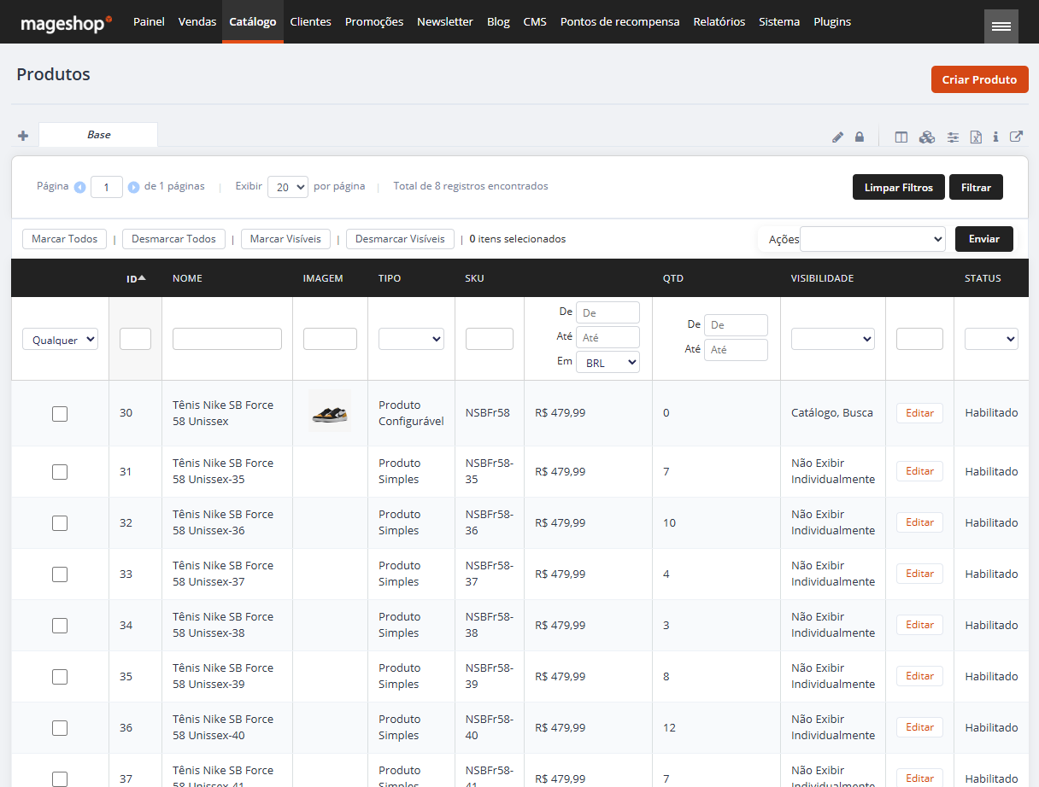Change the currency dropdown from BRL
This screenshot has width=1039, height=787.
tap(607, 361)
